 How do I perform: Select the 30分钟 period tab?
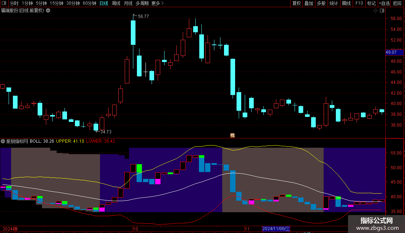[x=73, y=3]
